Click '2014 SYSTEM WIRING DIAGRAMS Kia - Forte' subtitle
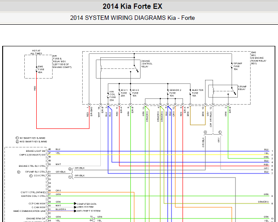Viewport: 278px width, 222px height. pos(133,18)
